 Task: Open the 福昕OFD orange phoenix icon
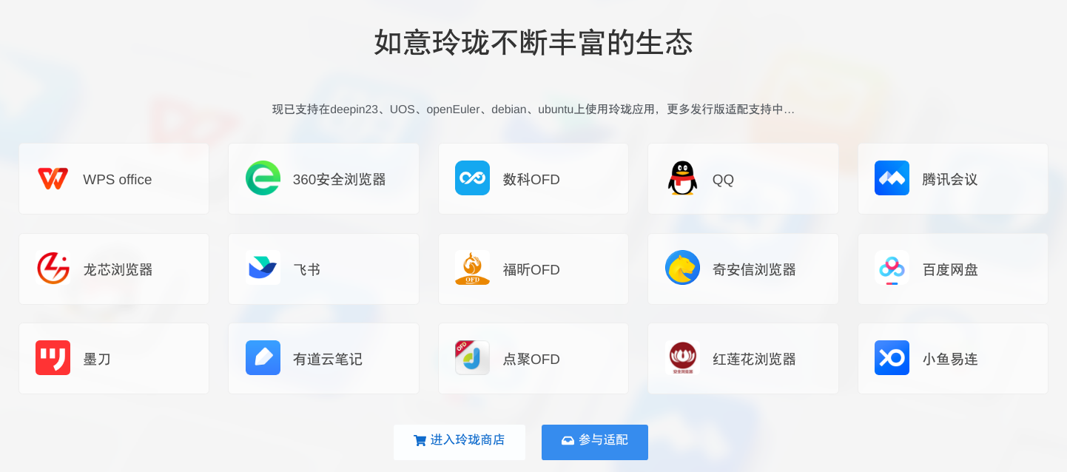click(x=472, y=268)
